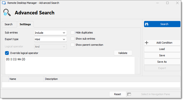Click the Validate button
This screenshot has width=184, height=101.
click(x=123, y=53)
